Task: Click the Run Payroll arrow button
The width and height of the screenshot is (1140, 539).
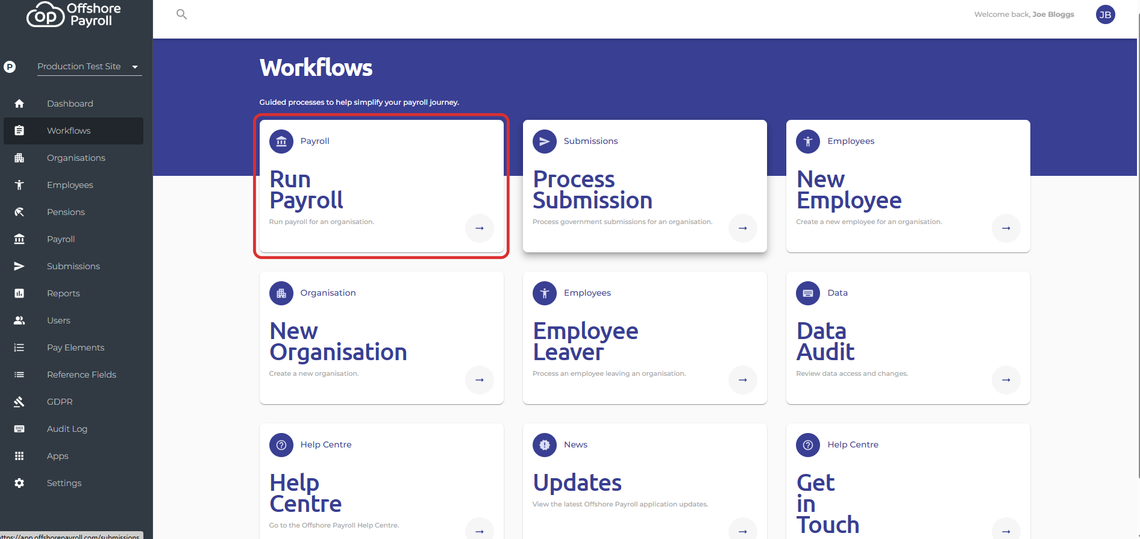Action: (x=480, y=228)
